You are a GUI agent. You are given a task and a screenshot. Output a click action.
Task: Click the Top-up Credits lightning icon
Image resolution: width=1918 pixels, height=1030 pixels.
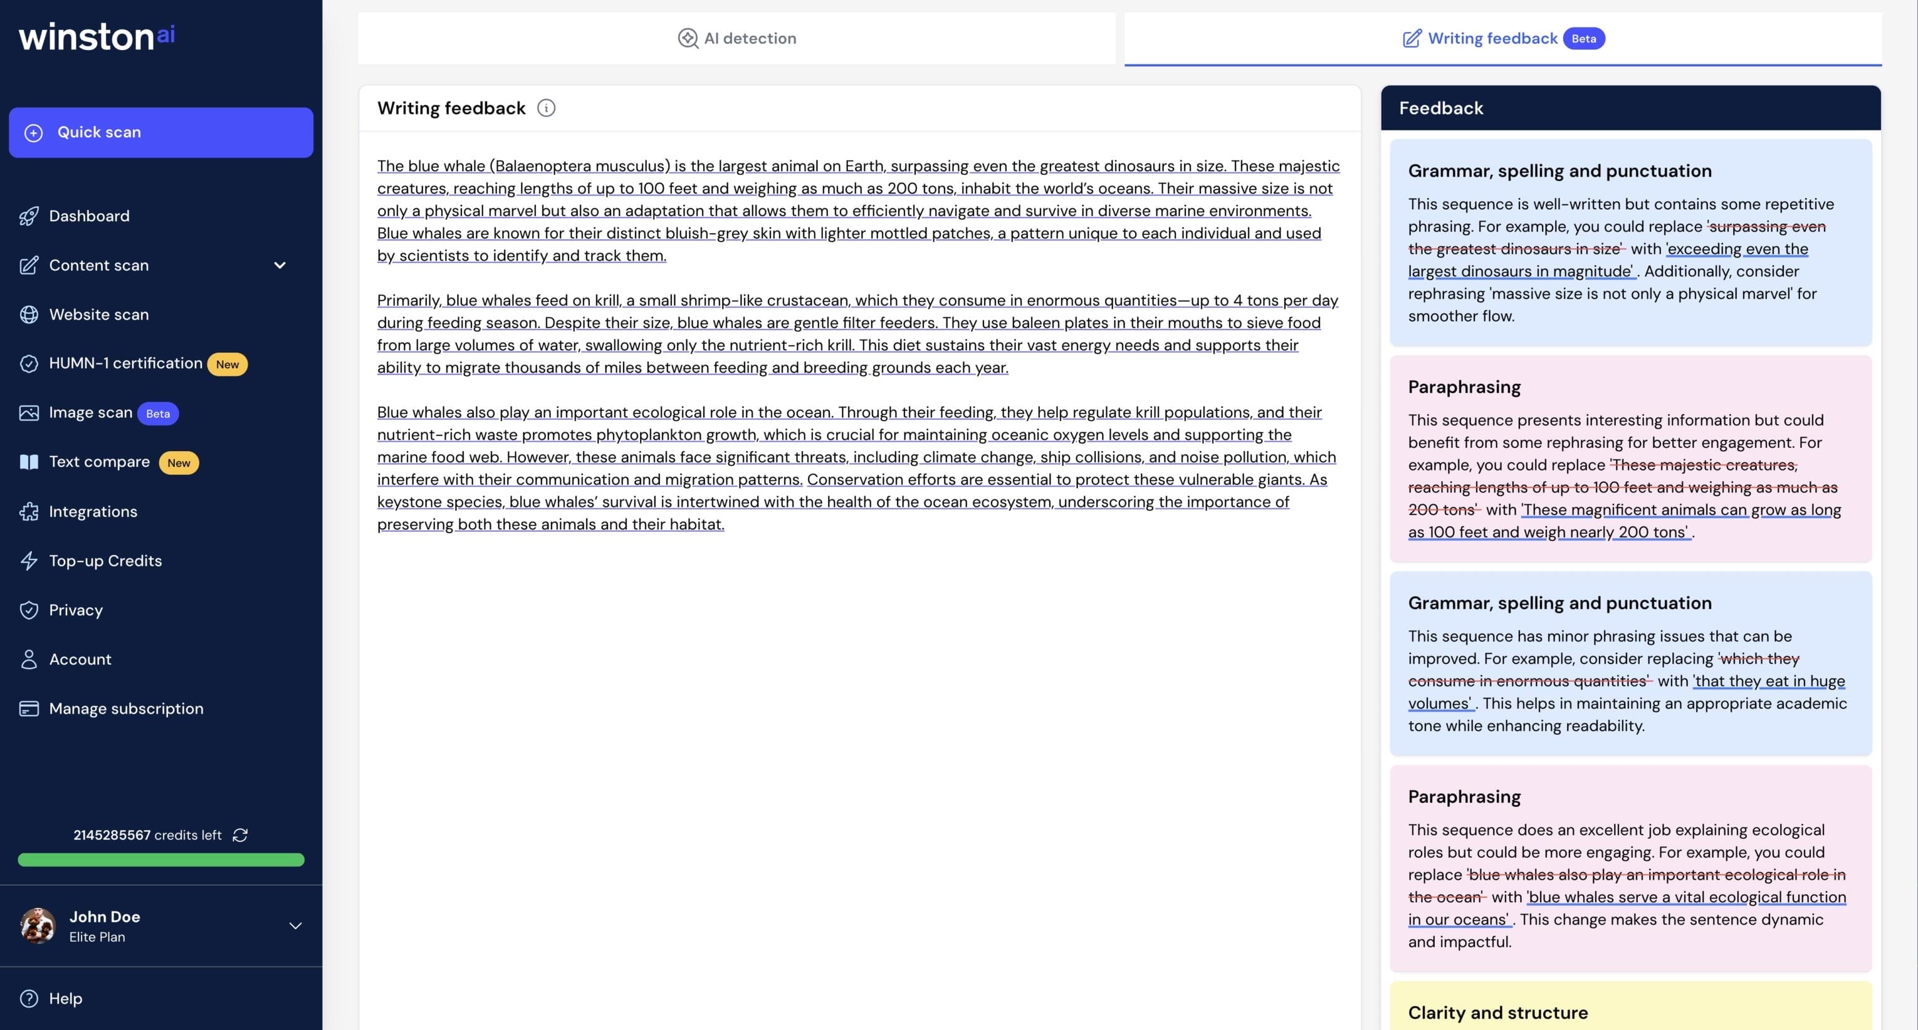tap(29, 560)
